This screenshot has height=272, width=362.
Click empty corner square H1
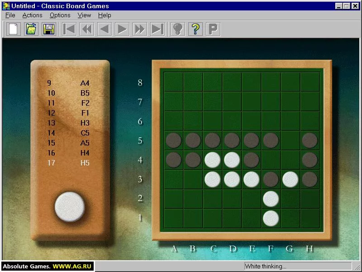[x=310, y=218]
